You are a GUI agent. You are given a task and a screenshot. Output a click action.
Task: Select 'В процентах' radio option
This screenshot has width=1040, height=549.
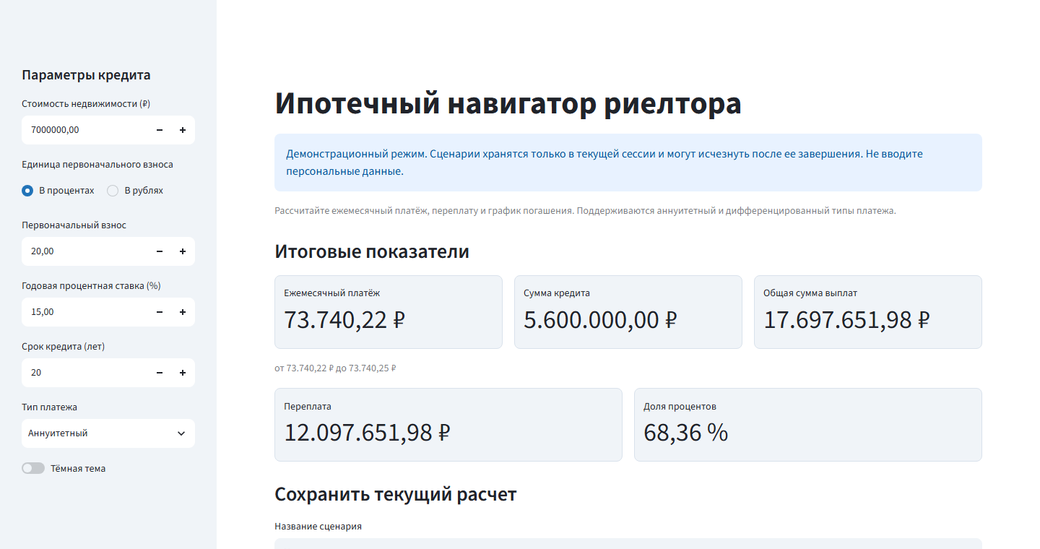click(x=58, y=191)
